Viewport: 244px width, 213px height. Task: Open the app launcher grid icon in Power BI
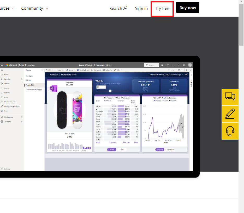tap(2, 65)
